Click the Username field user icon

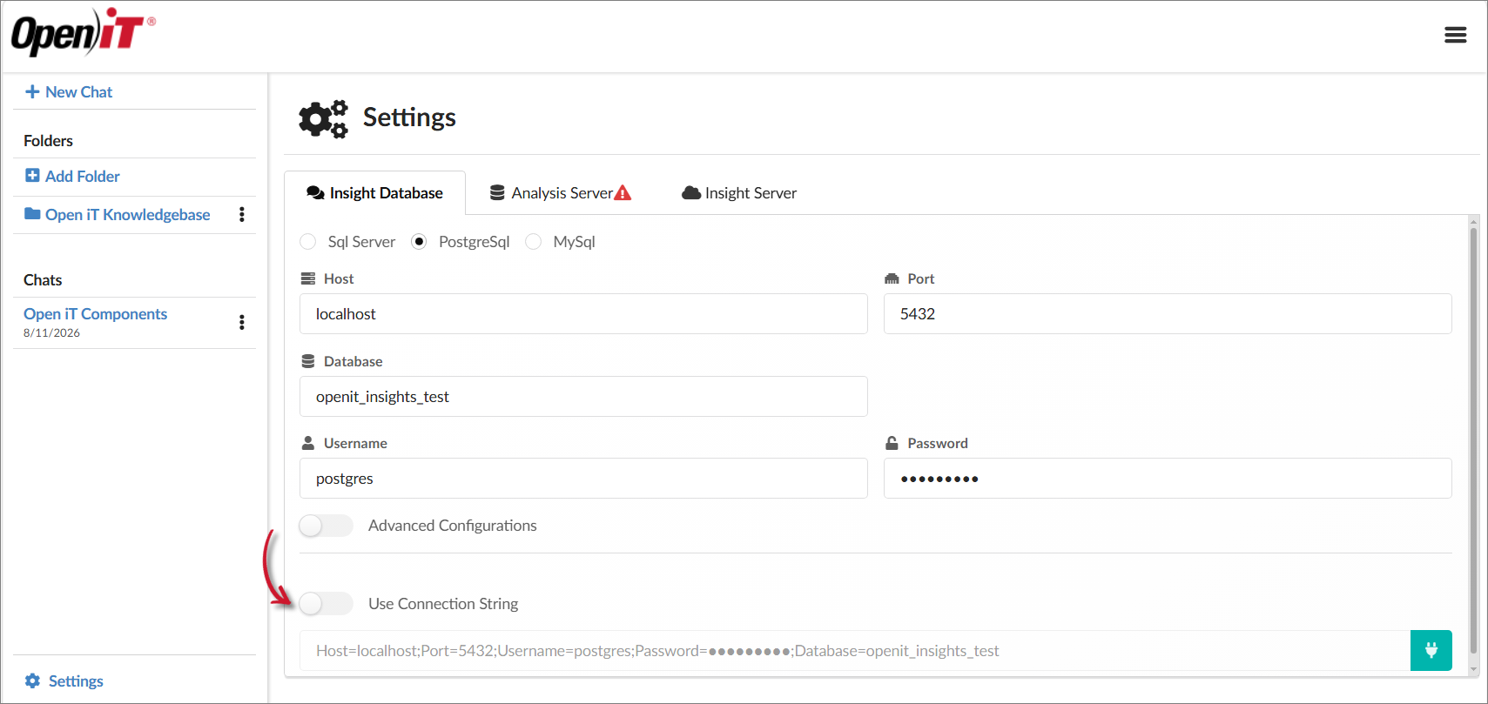(x=307, y=443)
